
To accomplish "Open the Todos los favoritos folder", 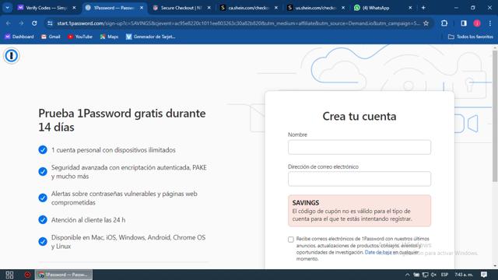I will pyautogui.click(x=471, y=37).
